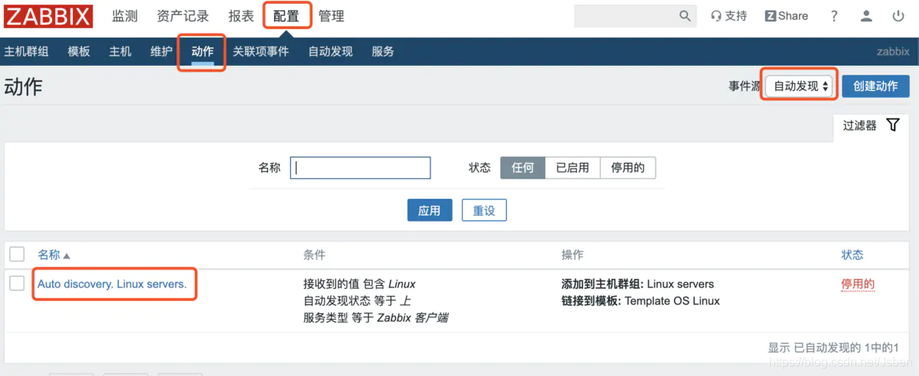This screenshot has height=376, width=919.
Task: Open Auto discovery. Linux servers. action
Action: click(112, 284)
